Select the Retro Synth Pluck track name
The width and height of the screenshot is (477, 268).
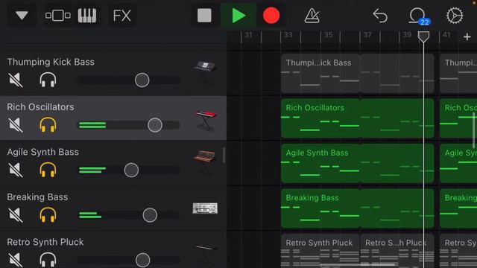[45, 242]
